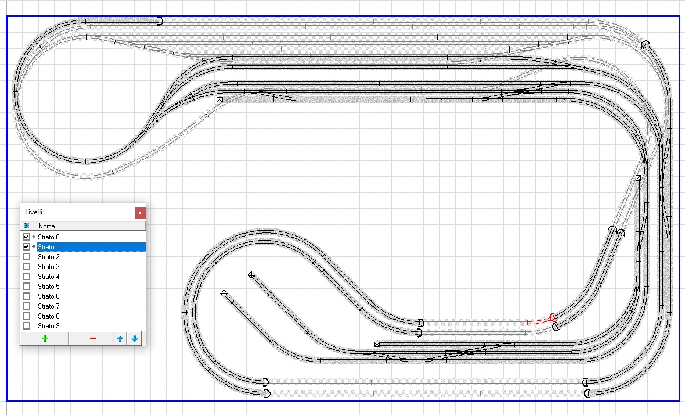Enable the Strato 5 checkbox

pos(26,287)
